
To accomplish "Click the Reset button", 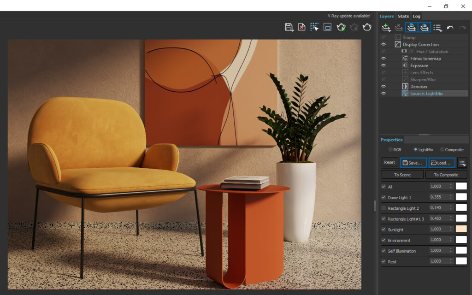I will coord(389,162).
